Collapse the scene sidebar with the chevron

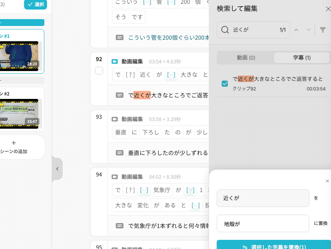57,168
